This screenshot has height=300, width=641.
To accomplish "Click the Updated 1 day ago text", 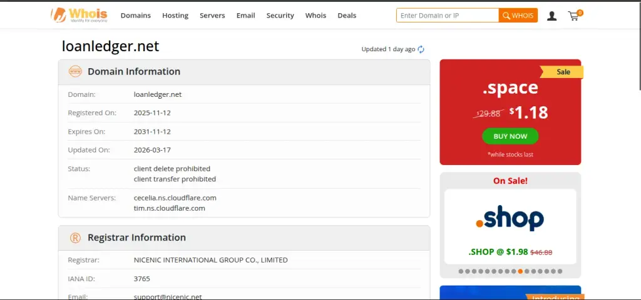I will [388, 49].
